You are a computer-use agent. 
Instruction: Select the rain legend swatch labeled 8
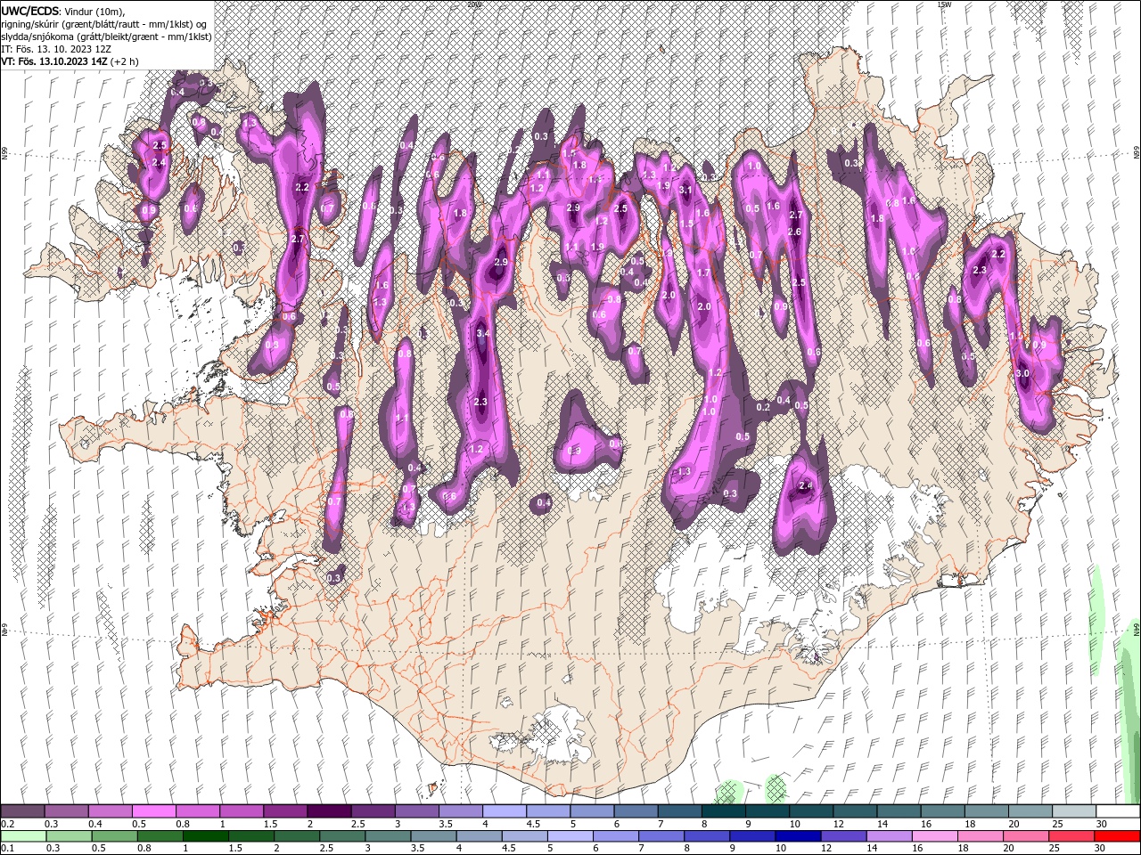point(707,835)
